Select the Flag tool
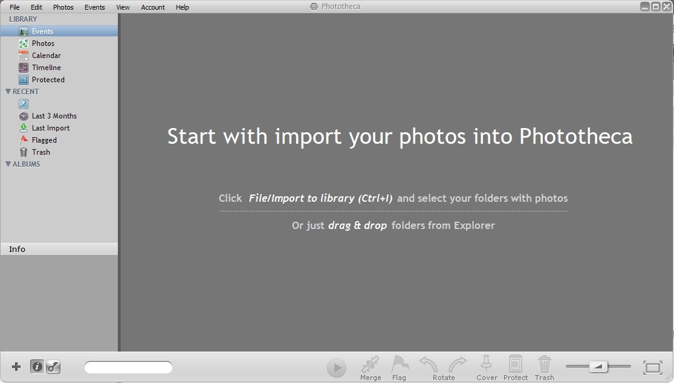This screenshot has width=674, height=383. click(x=399, y=367)
